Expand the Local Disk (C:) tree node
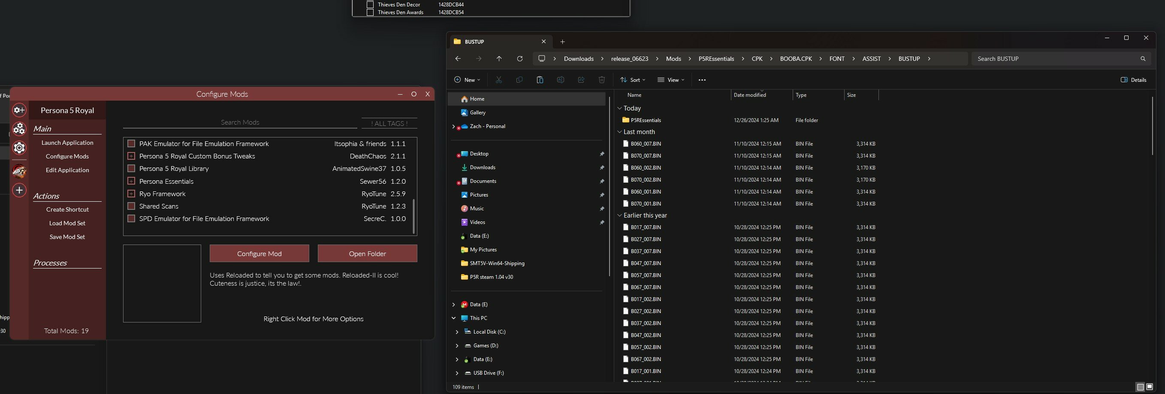 (x=457, y=332)
